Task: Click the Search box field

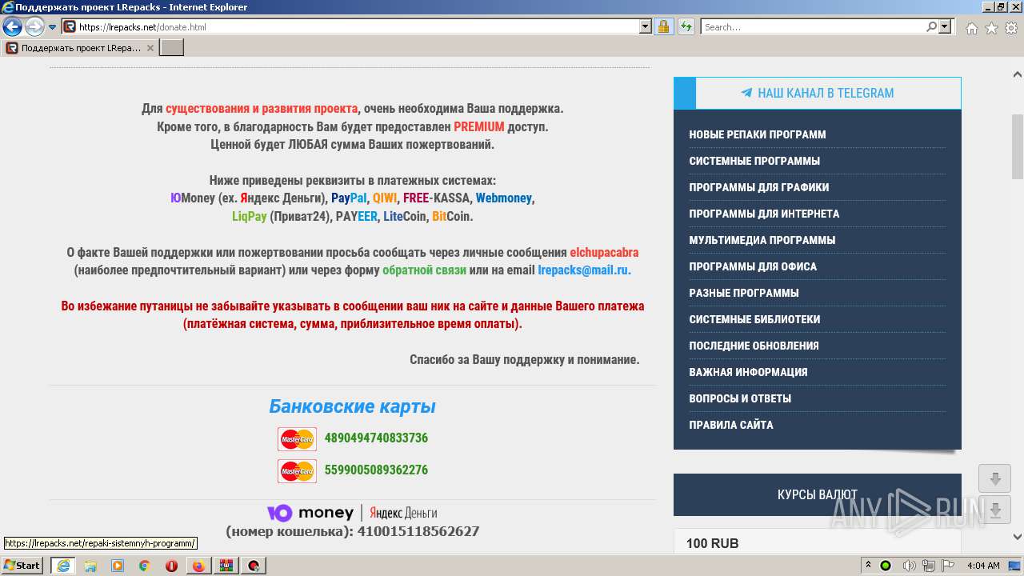Action: [x=813, y=26]
